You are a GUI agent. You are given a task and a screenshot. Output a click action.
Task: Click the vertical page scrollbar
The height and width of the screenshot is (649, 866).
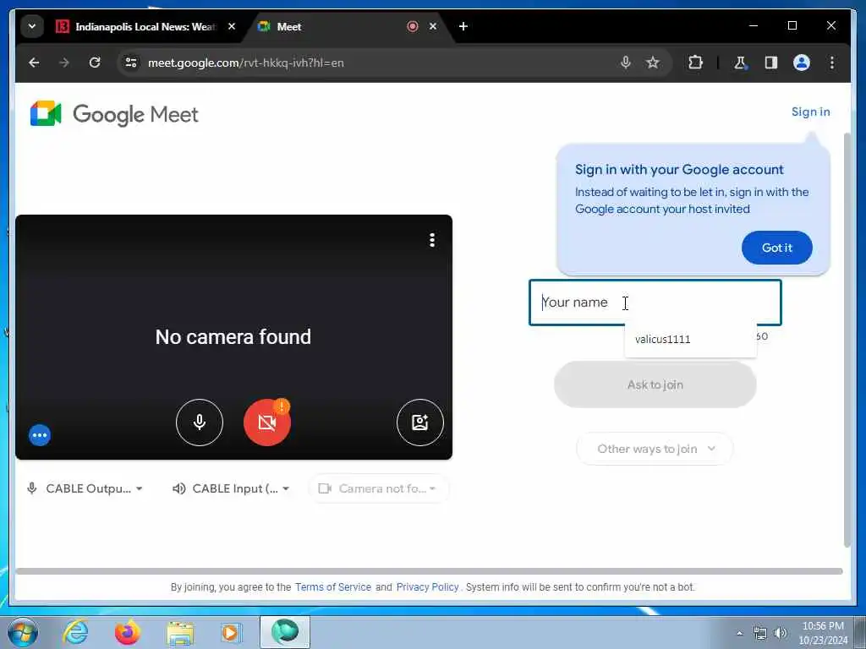point(847,340)
